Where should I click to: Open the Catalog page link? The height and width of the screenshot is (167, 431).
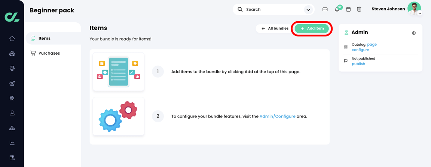click(x=372, y=45)
